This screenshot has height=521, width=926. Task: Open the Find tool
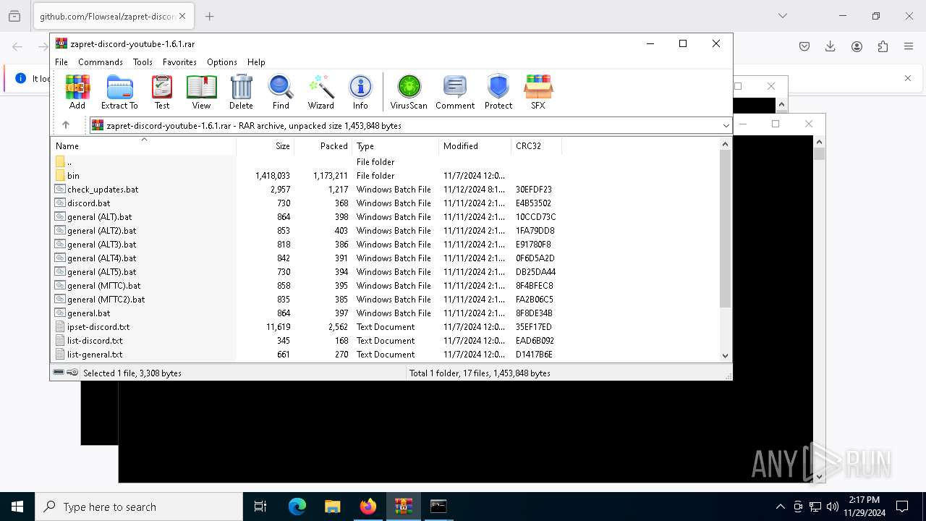pyautogui.click(x=281, y=92)
